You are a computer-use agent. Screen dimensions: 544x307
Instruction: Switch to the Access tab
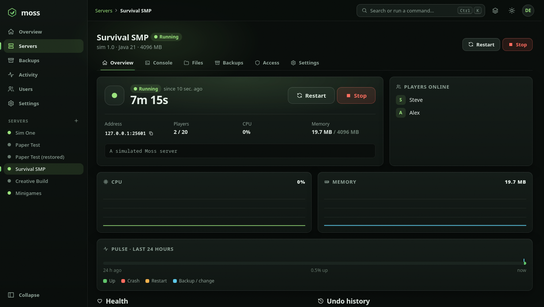point(267,63)
